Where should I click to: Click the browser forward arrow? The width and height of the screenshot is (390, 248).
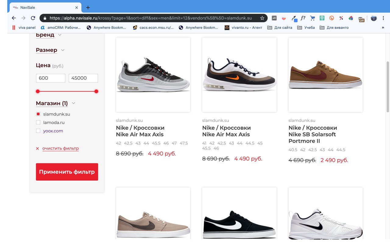pos(23,18)
